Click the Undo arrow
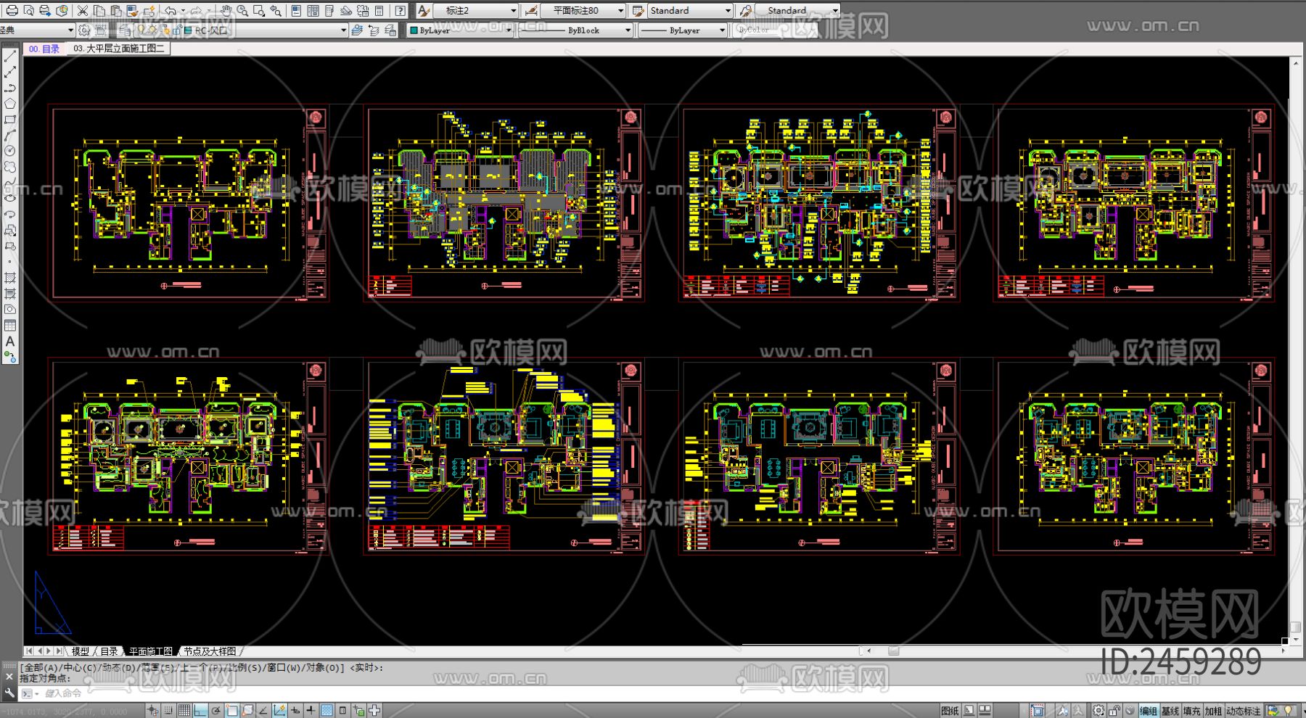This screenshot has height=718, width=1306. [x=170, y=11]
